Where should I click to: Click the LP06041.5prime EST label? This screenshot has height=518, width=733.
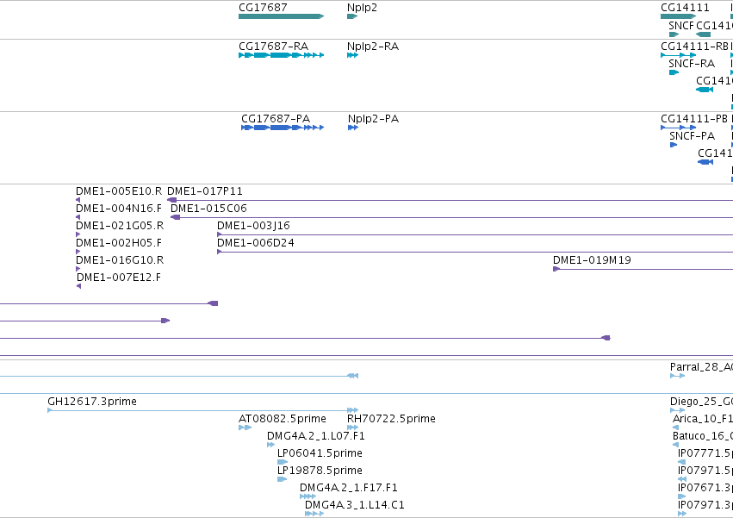click(320, 454)
